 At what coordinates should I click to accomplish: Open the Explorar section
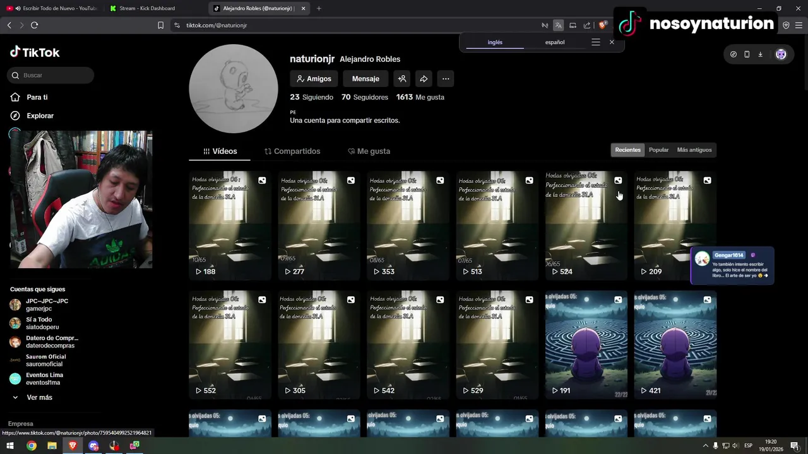pyautogui.click(x=40, y=115)
